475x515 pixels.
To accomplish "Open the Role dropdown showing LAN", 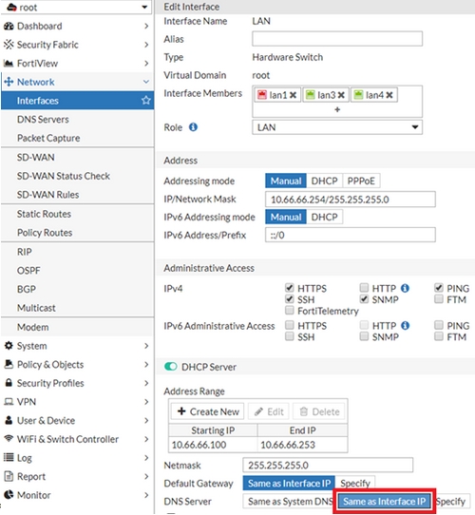I will pyautogui.click(x=337, y=127).
